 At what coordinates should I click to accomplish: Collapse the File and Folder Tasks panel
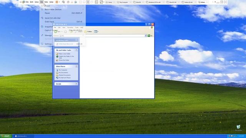pos(76,50)
